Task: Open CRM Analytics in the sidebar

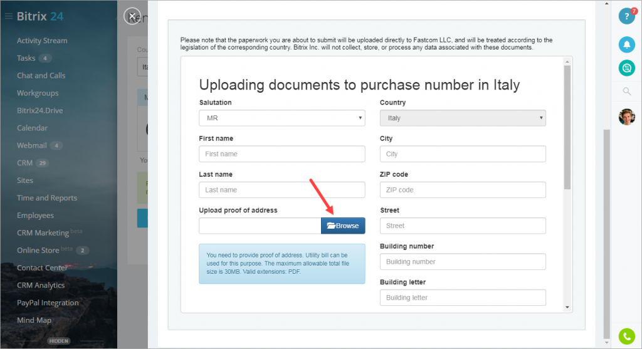Action: (41, 285)
